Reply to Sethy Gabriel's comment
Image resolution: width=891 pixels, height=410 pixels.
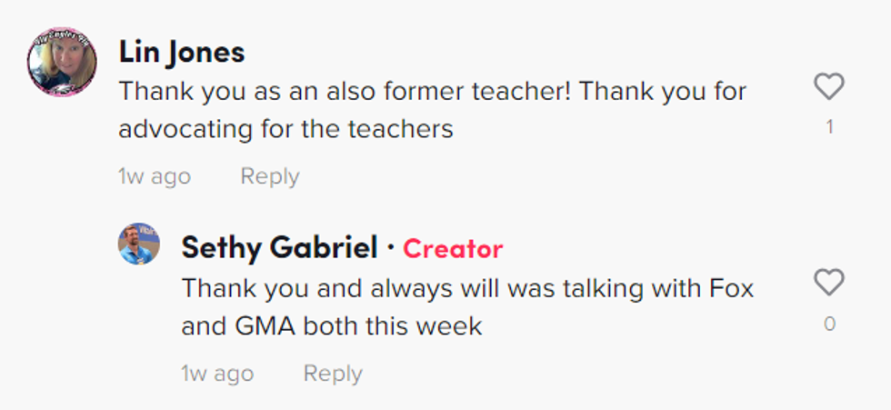coord(333,374)
